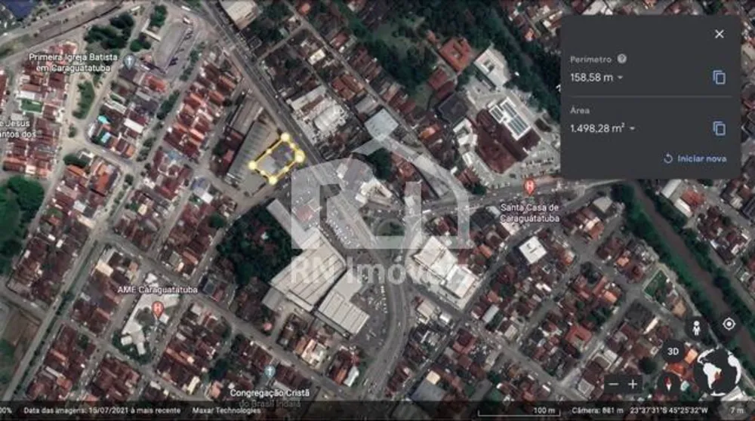Click the Câmera 881 m altitude readout

coord(597,410)
